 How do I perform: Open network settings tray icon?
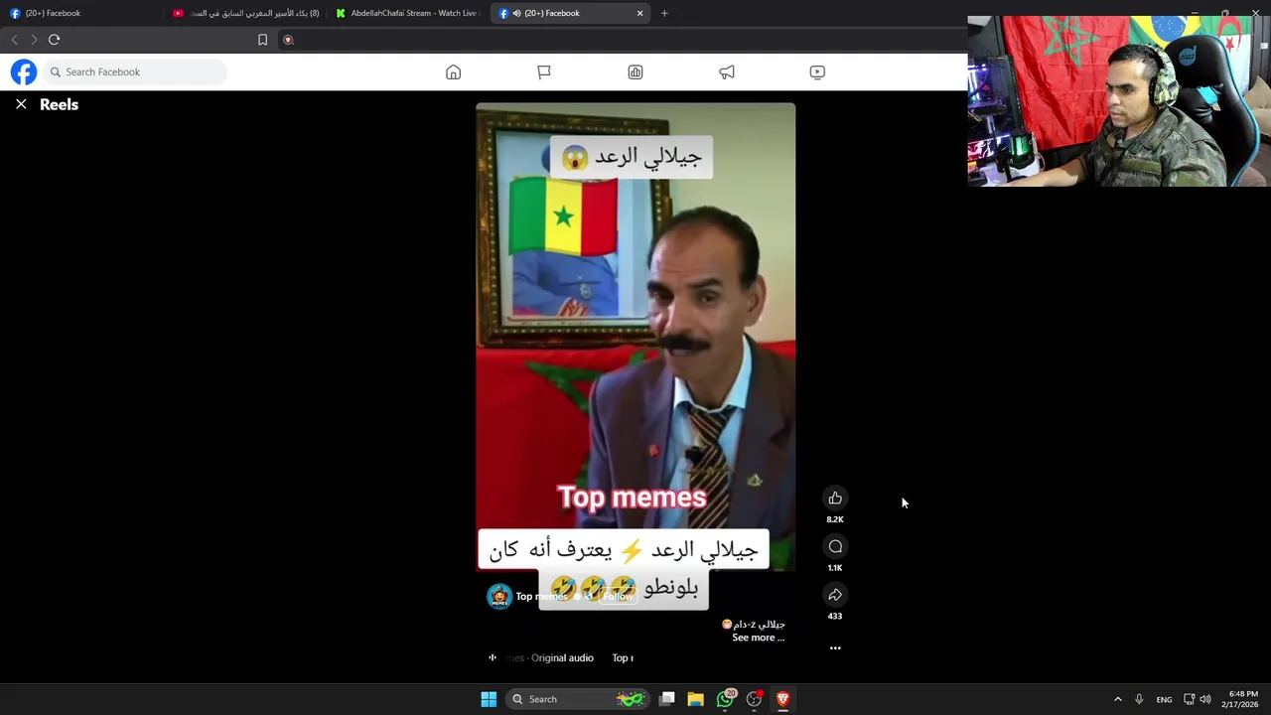(x=1189, y=699)
